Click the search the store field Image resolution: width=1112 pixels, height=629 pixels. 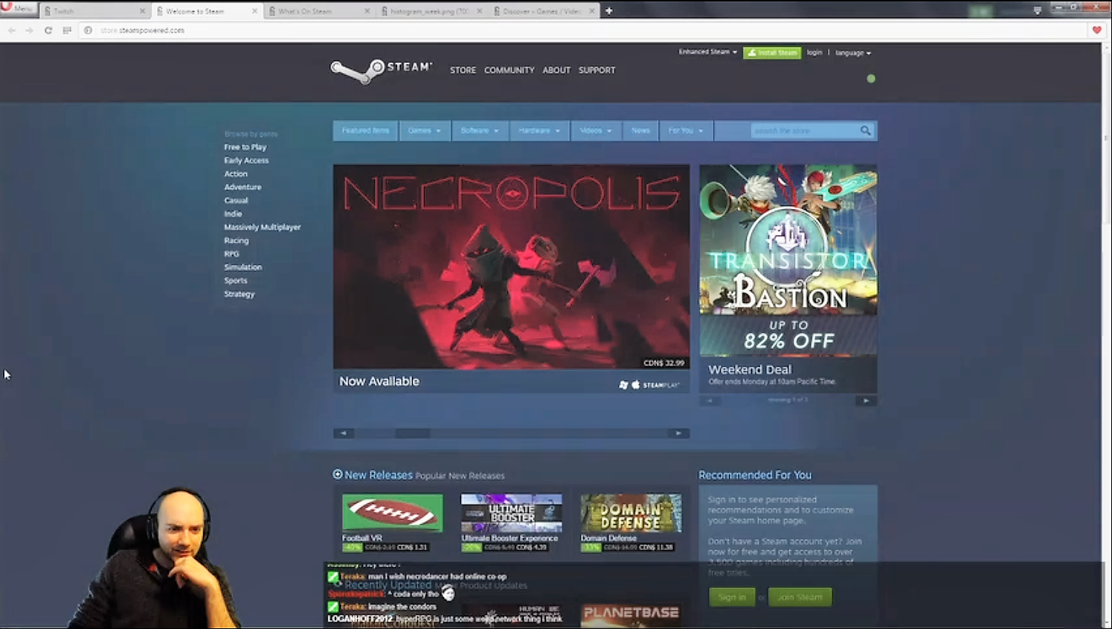pos(805,130)
